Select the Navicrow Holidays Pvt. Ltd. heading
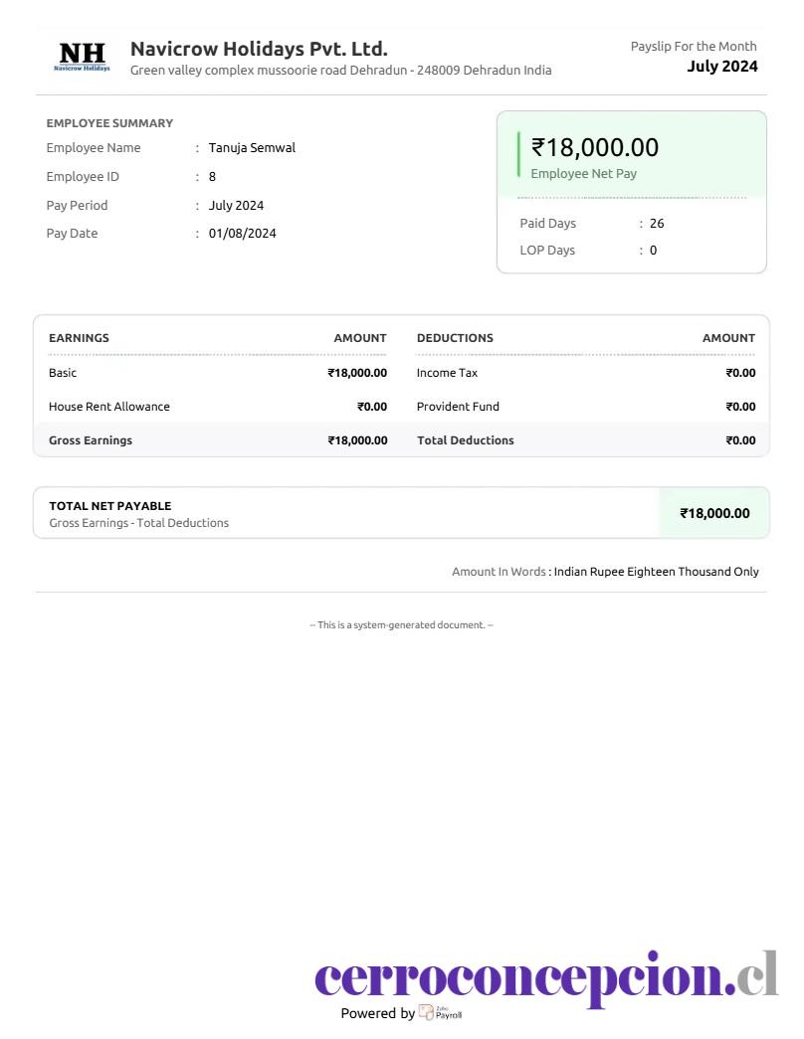Image resolution: width=804 pixels, height=1039 pixels. [x=259, y=49]
